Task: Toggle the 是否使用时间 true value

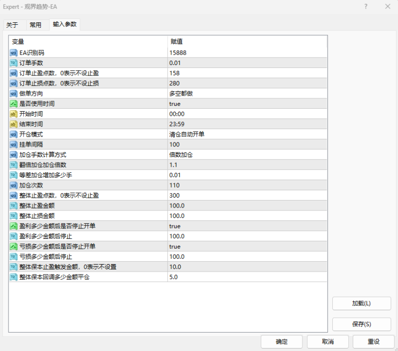Action: tap(224, 103)
